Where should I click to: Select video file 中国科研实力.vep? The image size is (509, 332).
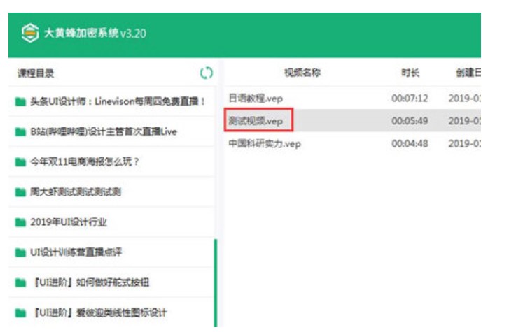[265, 143]
